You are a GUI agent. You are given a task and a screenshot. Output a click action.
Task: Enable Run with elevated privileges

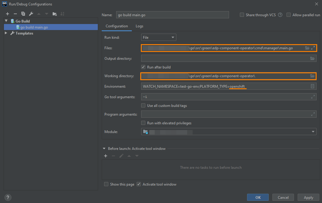pos(144,123)
